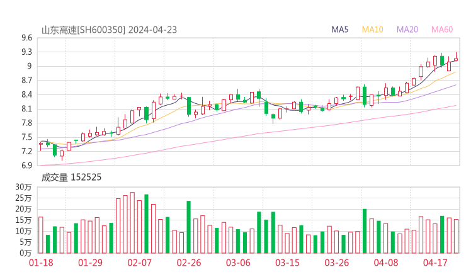
Task: Click the stock title 山东高速[SH600350] 2024-04-23
Action: coord(109,30)
